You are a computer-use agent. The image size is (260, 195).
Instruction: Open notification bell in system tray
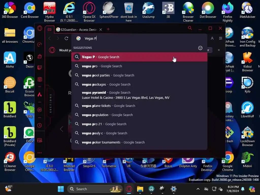click(x=243, y=189)
